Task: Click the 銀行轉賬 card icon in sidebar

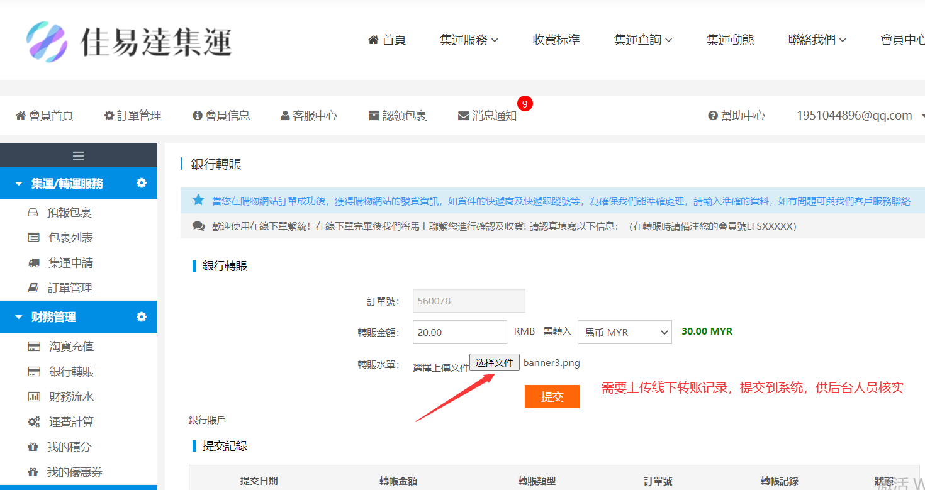Action: [34, 372]
